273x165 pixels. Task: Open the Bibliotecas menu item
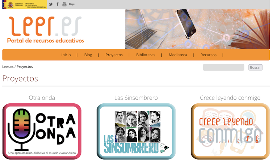click(146, 55)
